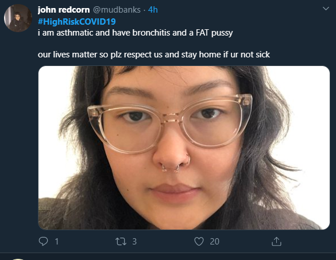This screenshot has height=260, width=336.
Task: Open the 4h timestamp permalink
Action: tap(153, 10)
